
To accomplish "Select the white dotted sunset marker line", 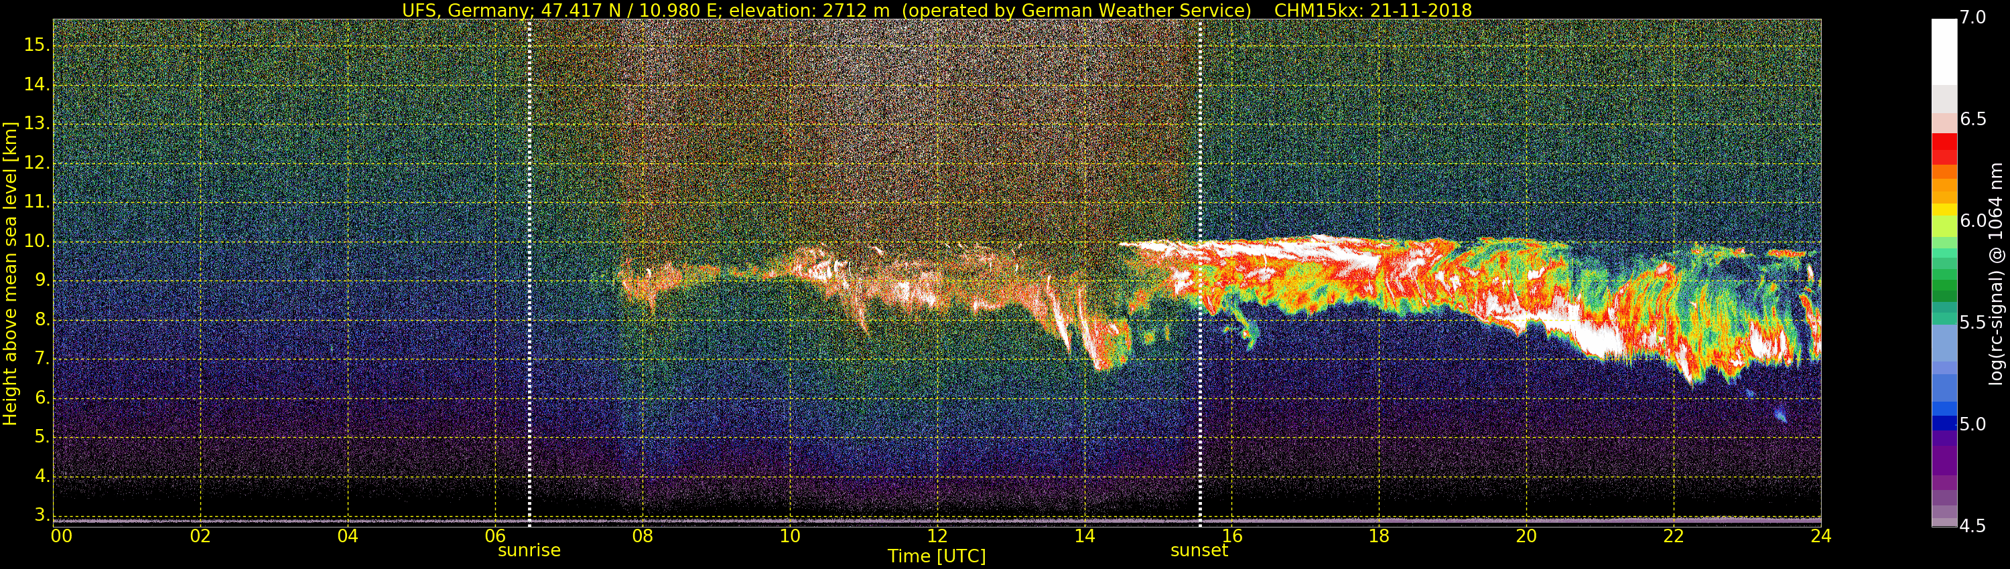I will coord(1200,273).
